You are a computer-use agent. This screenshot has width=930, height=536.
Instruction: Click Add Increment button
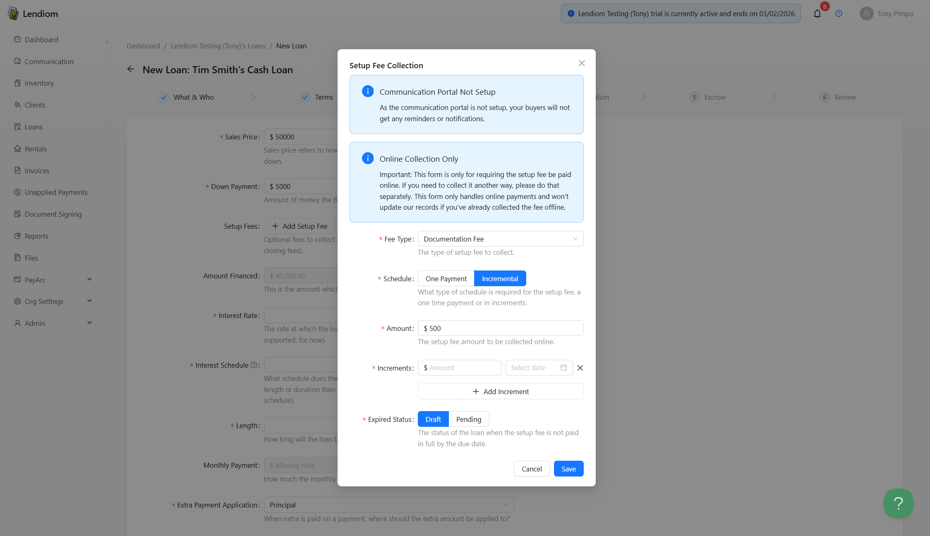tap(501, 392)
